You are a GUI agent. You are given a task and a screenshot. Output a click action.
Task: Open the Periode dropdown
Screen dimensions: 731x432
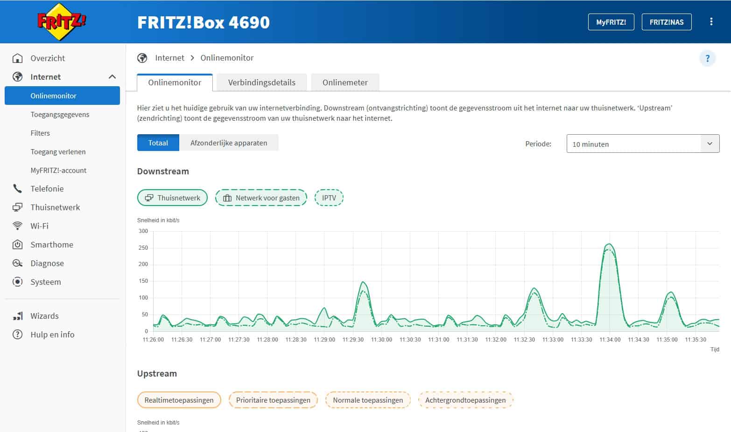click(642, 144)
